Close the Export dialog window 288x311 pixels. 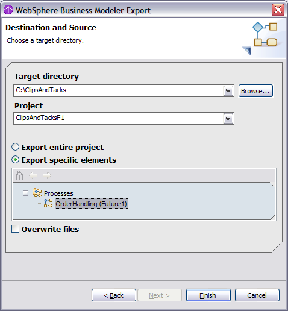click(x=278, y=10)
